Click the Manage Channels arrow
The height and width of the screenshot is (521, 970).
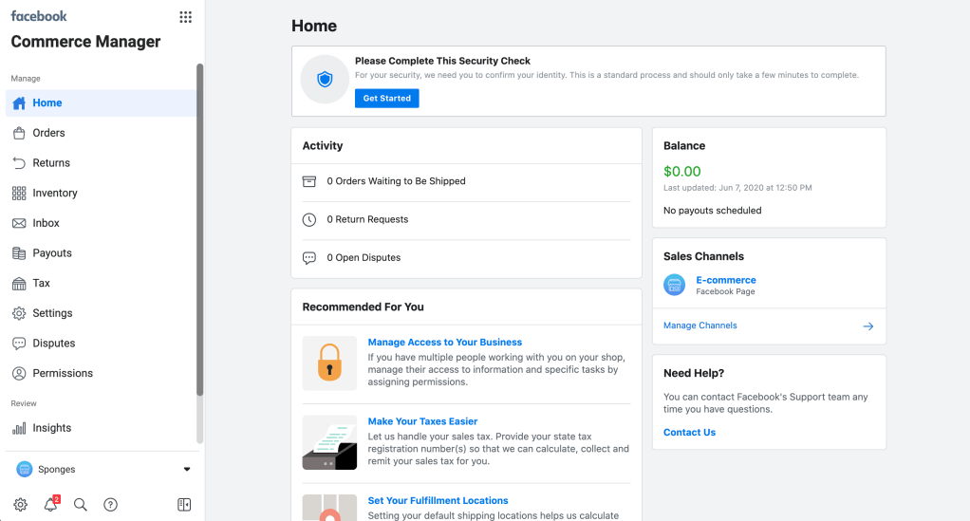[x=867, y=326]
